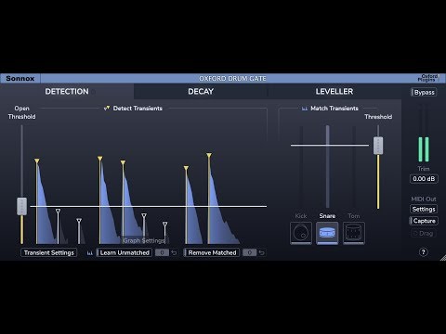Click the 'MIDI Out' label
Screen dimensions: 446x334
pyautogui.click(x=424, y=199)
